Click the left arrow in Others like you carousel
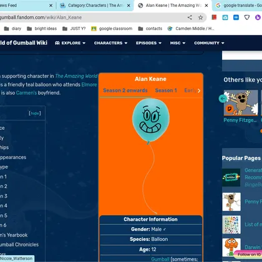Image resolution: width=262 pixels, height=262 pixels. point(223,99)
